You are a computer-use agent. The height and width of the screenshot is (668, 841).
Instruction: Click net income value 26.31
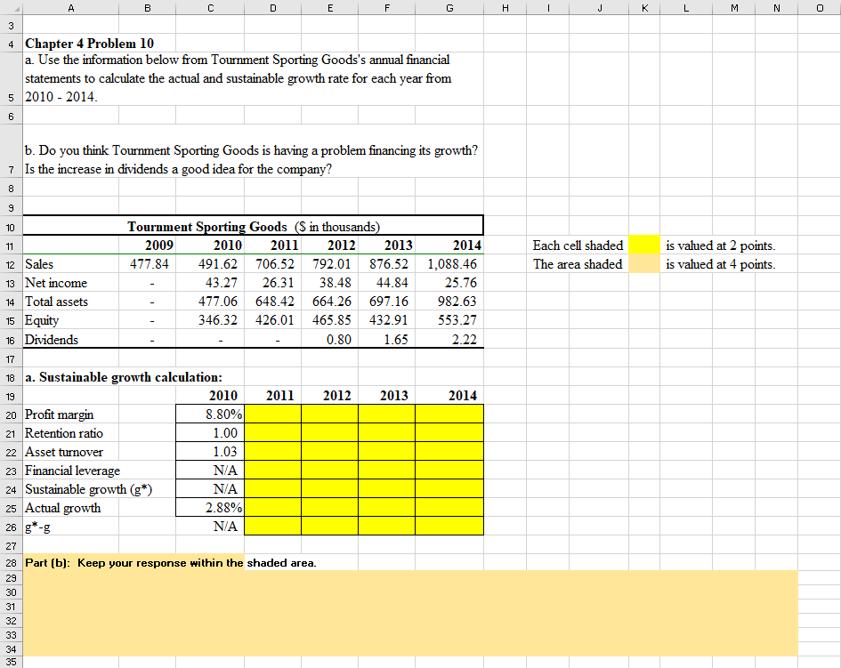279,283
